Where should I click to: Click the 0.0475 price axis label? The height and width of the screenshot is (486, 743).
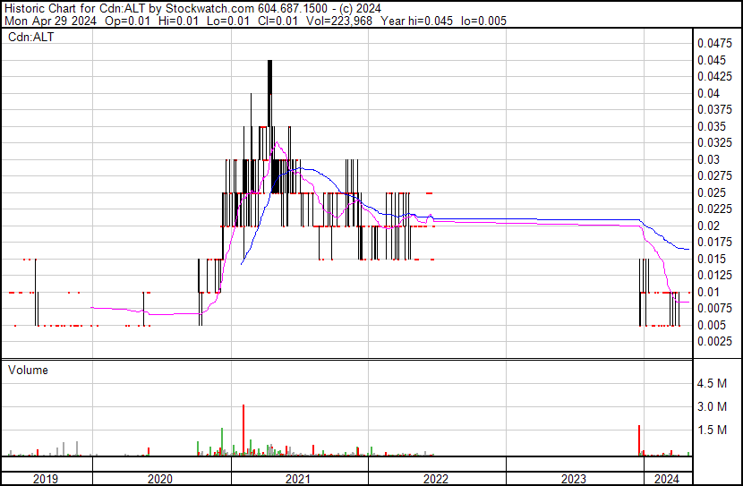tap(714, 43)
